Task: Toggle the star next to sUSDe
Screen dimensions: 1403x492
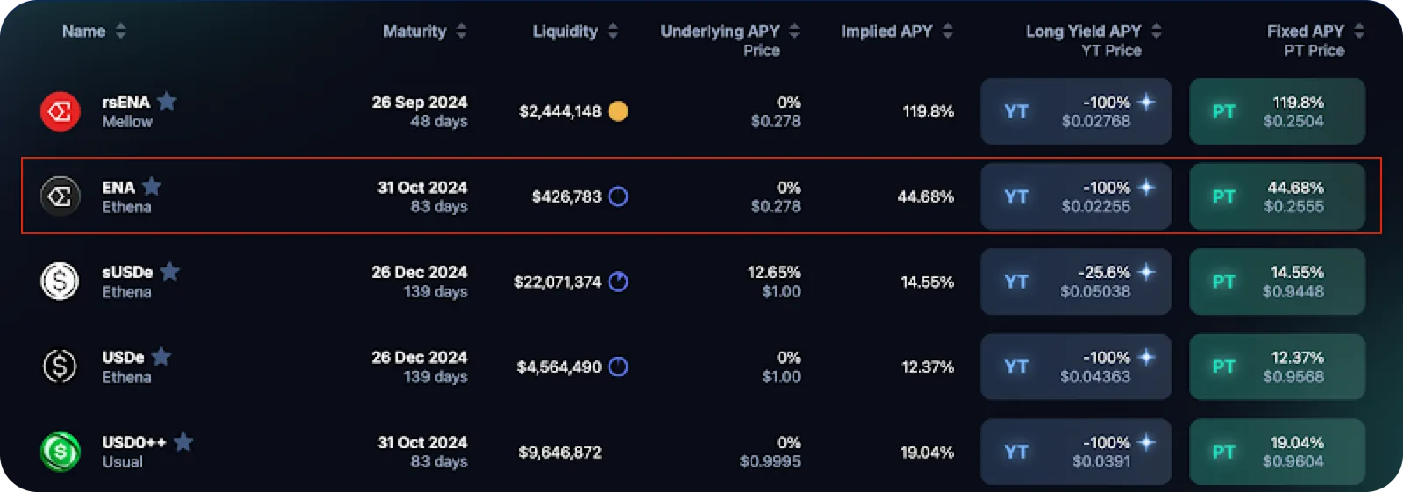Action: [170, 272]
